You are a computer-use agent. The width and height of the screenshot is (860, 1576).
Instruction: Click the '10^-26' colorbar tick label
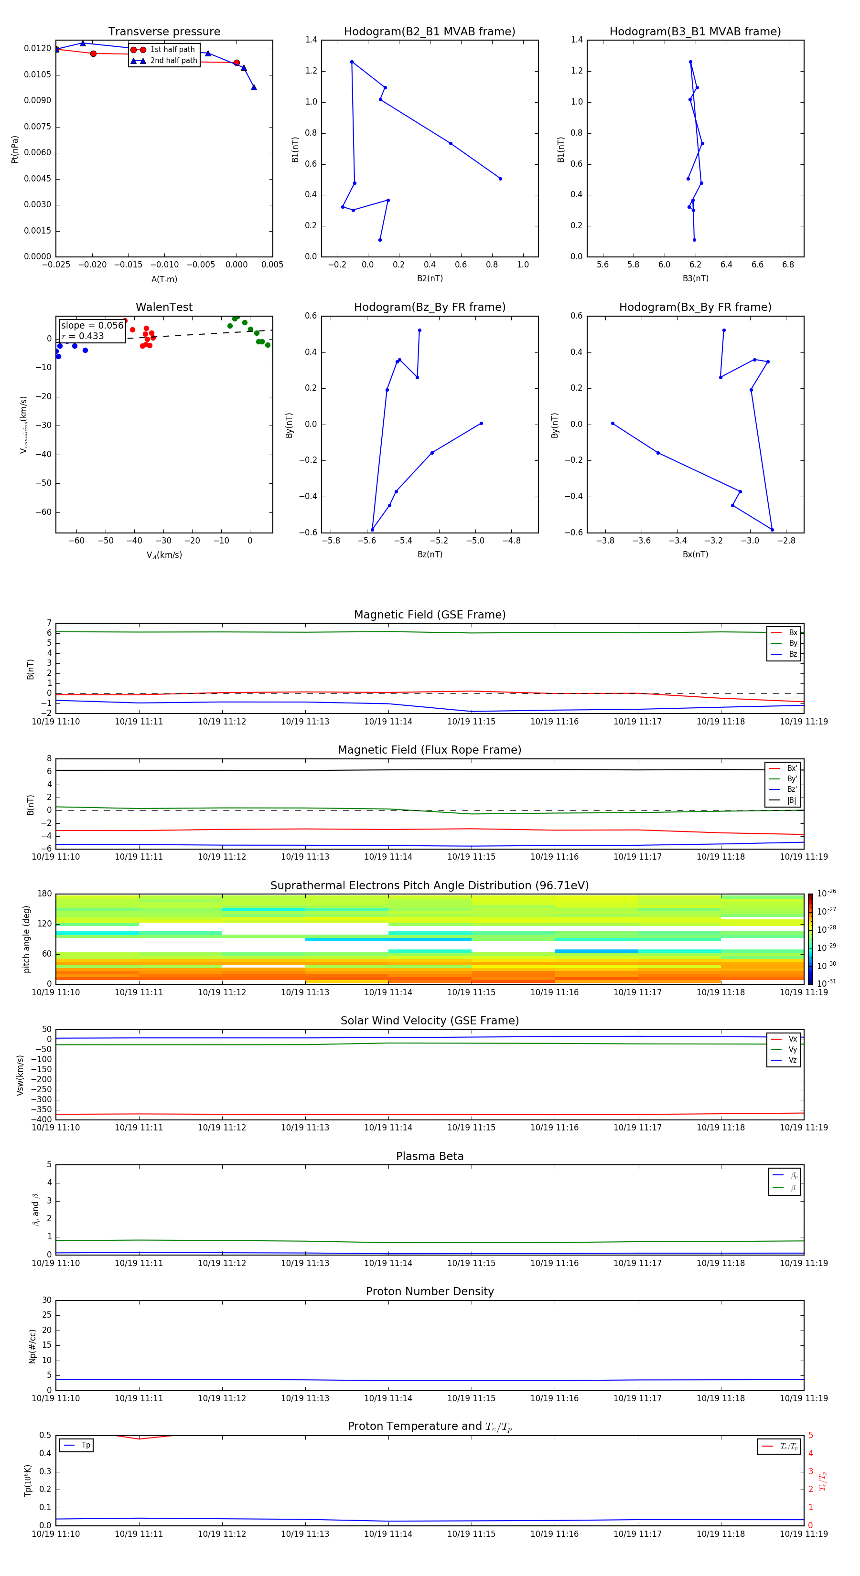click(827, 893)
